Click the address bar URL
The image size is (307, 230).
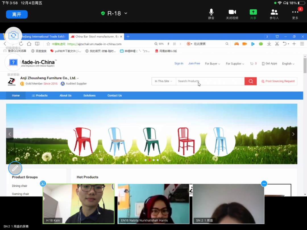point(94,44)
